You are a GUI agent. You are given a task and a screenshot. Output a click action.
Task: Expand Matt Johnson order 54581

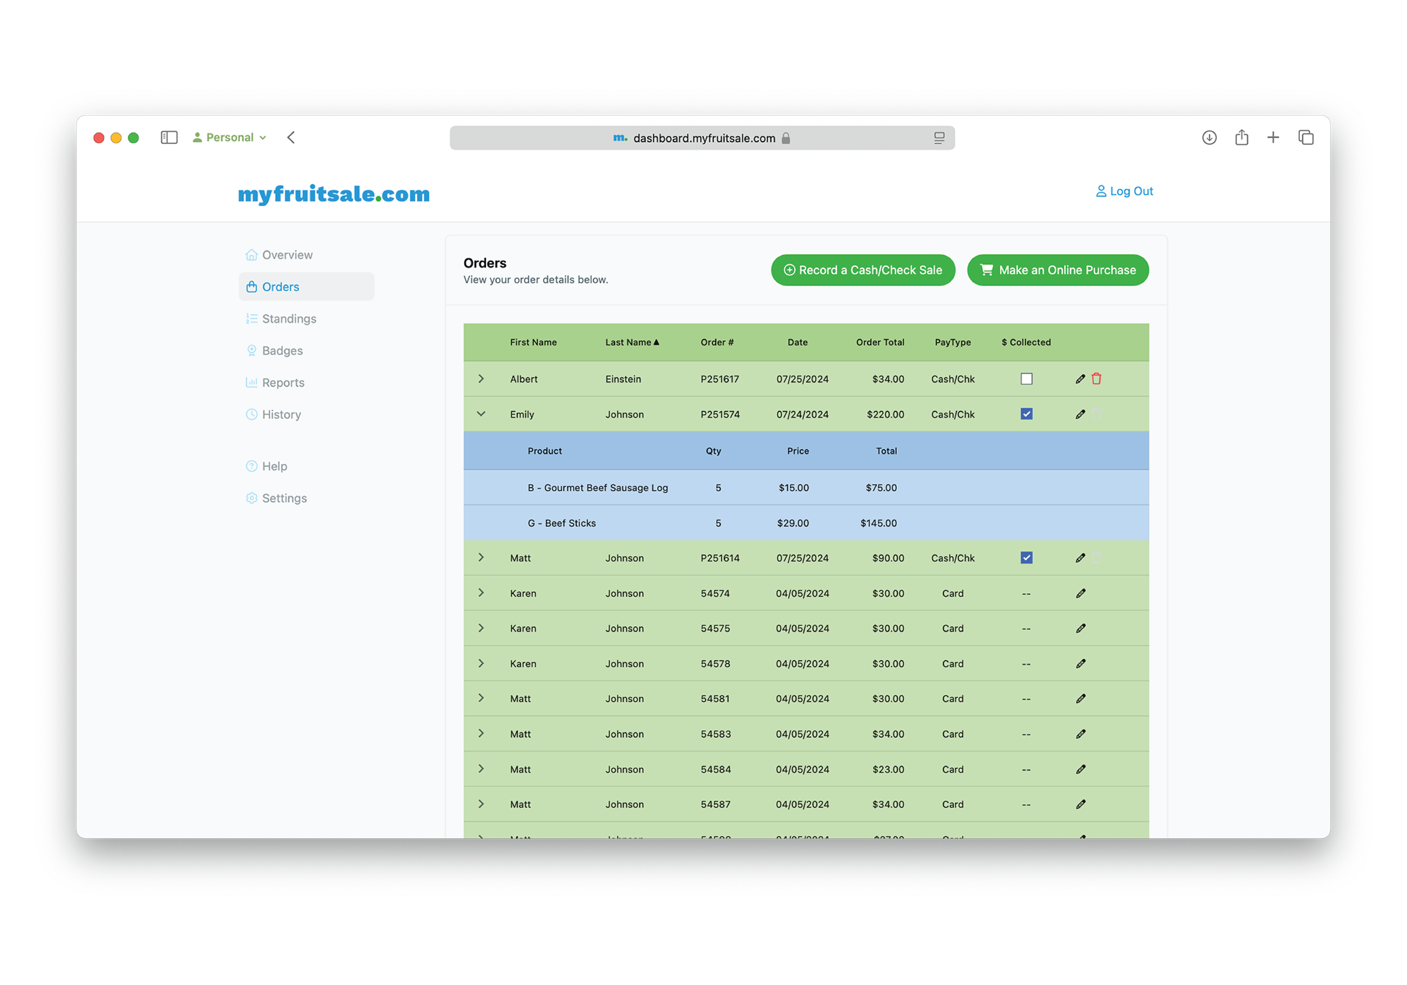481,698
